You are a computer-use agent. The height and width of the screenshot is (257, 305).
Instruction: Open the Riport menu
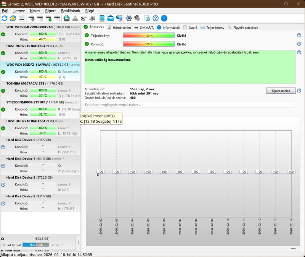(x=51, y=11)
